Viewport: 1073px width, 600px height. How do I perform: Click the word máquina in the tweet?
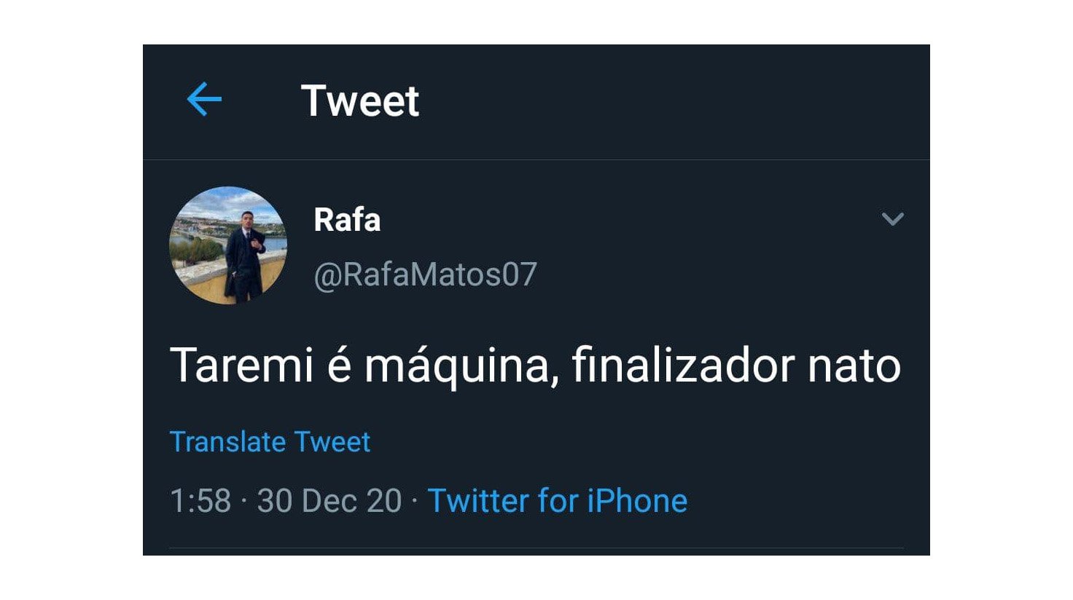tap(456, 366)
